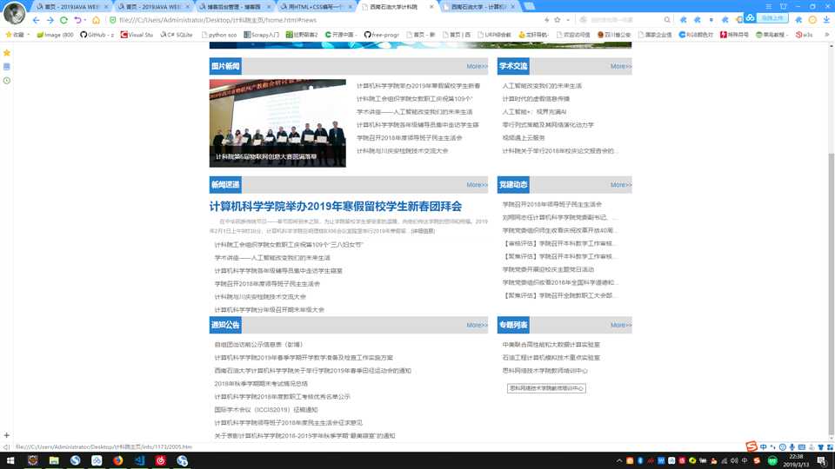This screenshot has height=469, width=835.
Task: Click More>> in the 学术交流 section
Action: (x=620, y=66)
